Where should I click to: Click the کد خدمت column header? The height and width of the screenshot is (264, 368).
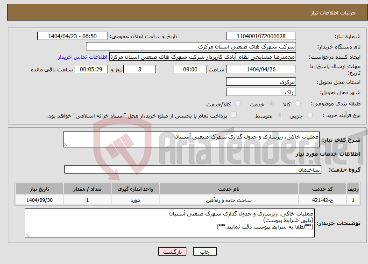click(x=323, y=189)
